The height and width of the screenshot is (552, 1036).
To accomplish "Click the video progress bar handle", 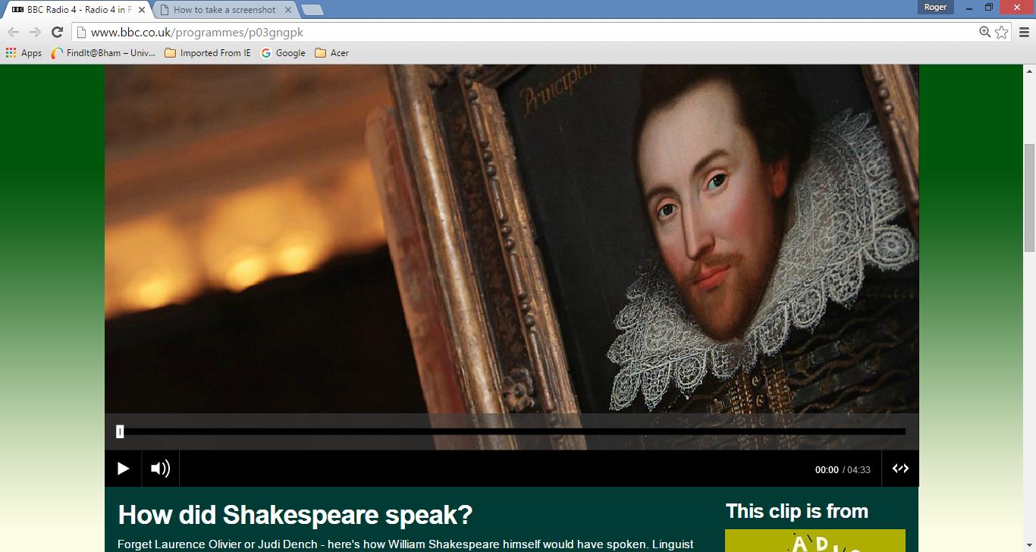I will (120, 431).
